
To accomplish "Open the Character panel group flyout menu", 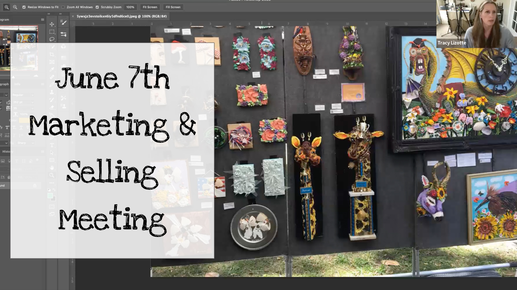I will click(42, 84).
